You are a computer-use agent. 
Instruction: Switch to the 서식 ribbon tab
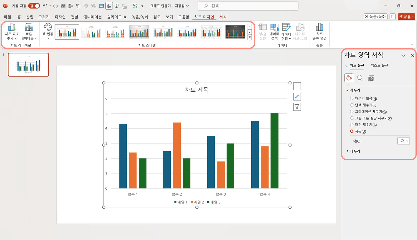223,17
